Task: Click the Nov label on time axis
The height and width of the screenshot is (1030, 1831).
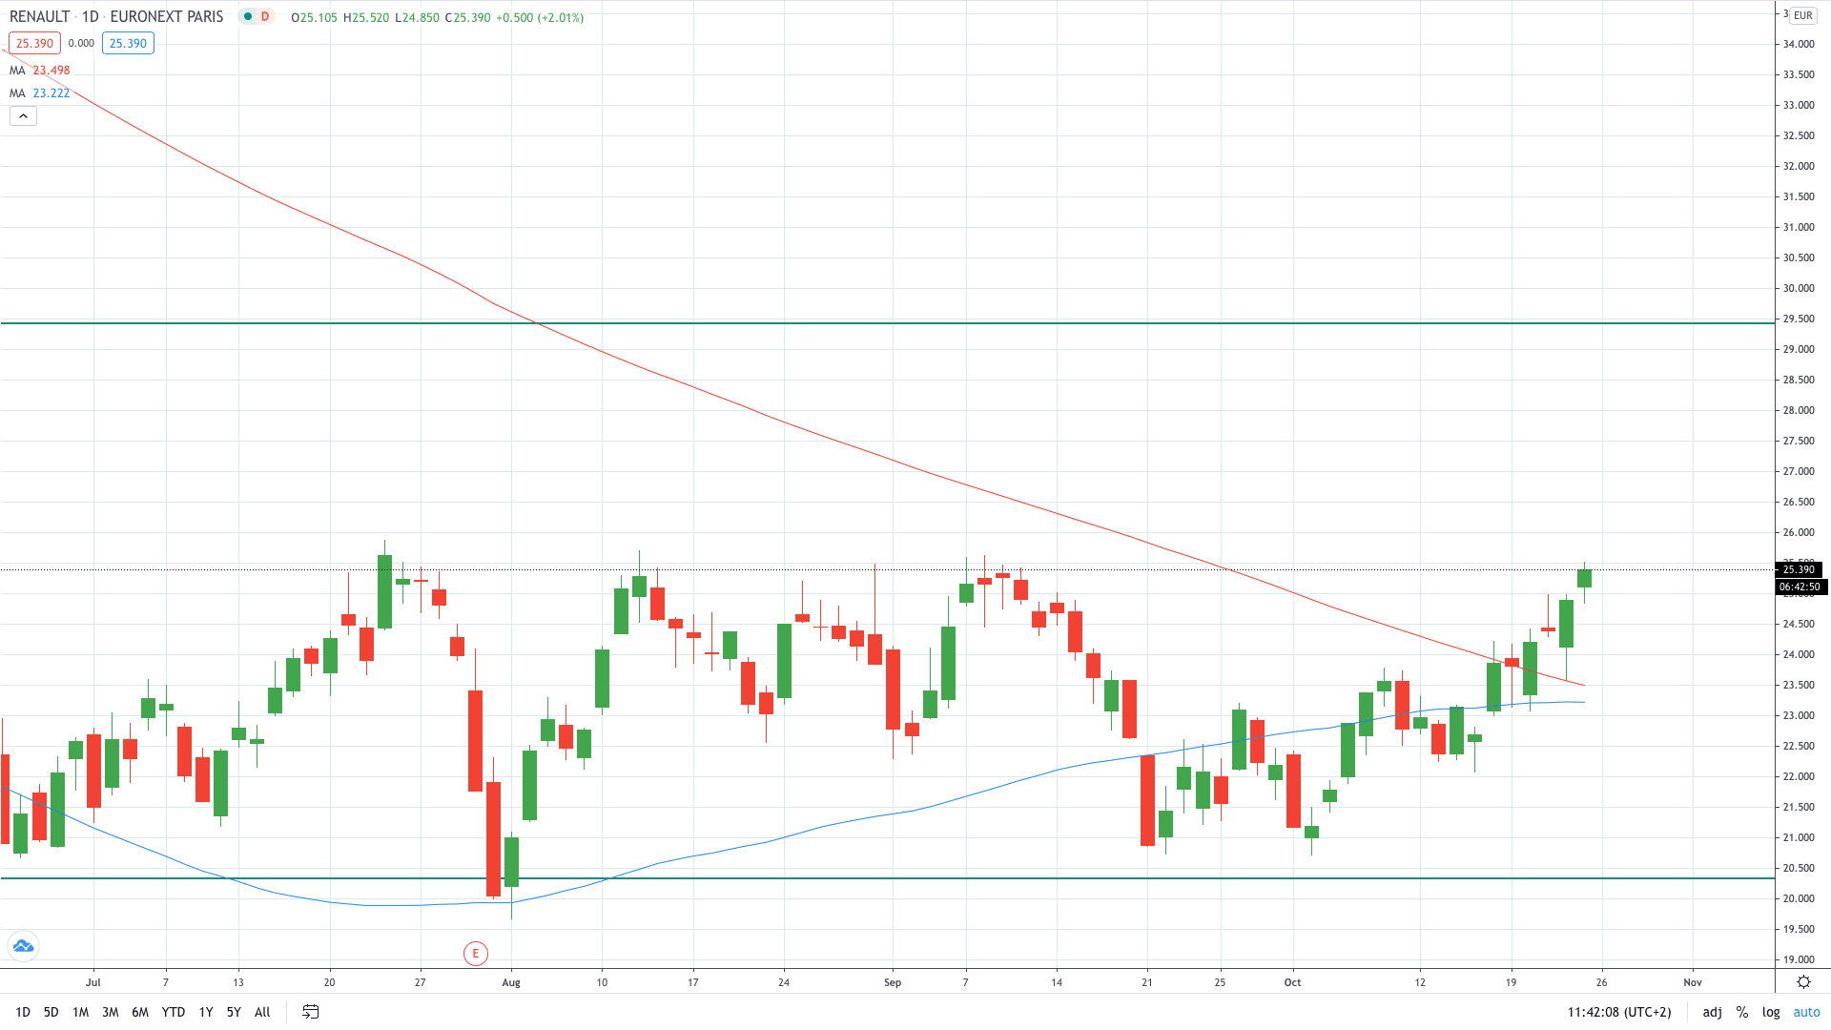Action: coord(1693,982)
